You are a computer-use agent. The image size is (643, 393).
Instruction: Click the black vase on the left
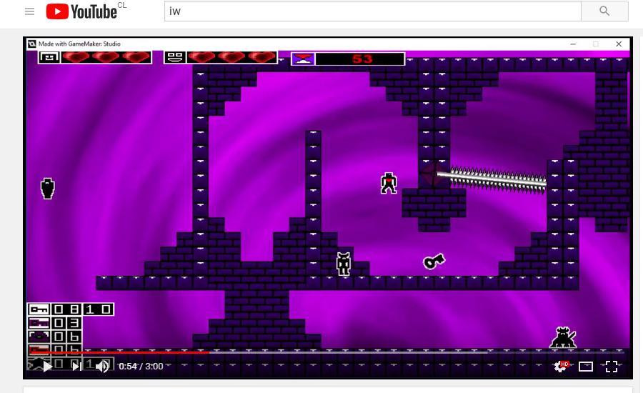click(48, 189)
